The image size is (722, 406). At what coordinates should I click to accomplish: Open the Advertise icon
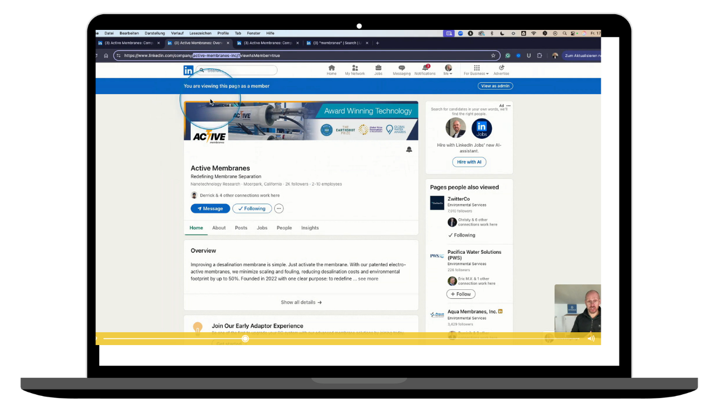pos(501,70)
